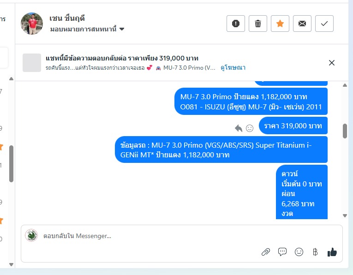This screenshot has height=275, width=353.
Task: React to ราคา 319,000 บาท with emoji
Action: pos(250,128)
